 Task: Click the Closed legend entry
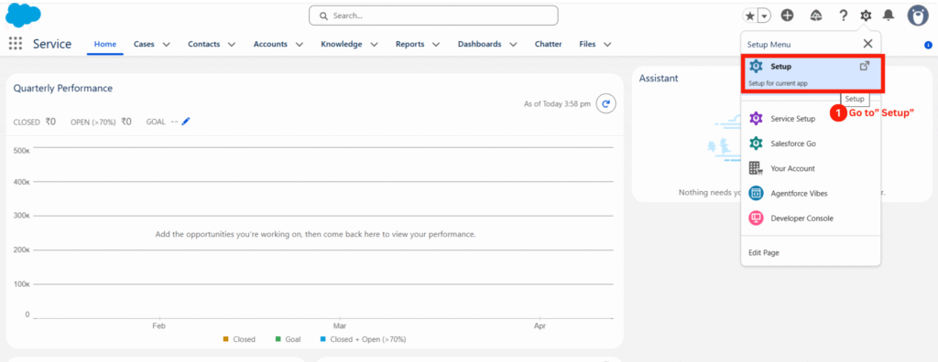(239, 339)
